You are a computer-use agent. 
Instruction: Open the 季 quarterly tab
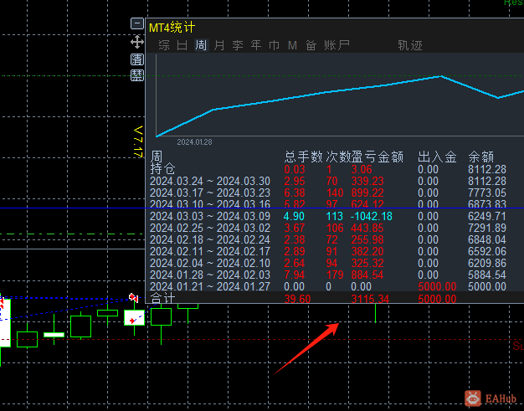click(238, 45)
